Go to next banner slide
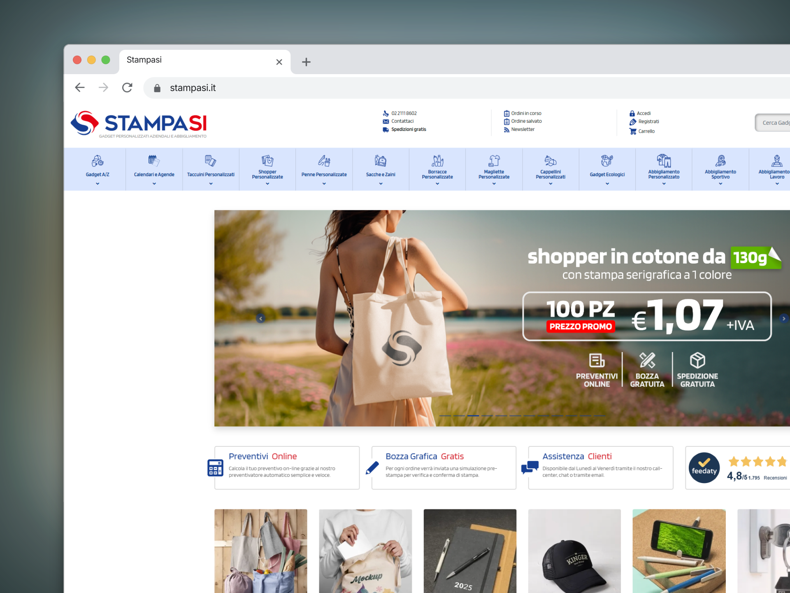Image resolution: width=790 pixels, height=593 pixels. pos(783,318)
